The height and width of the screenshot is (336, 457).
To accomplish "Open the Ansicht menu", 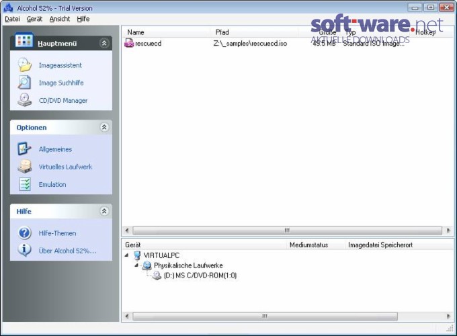I will pyautogui.click(x=59, y=19).
